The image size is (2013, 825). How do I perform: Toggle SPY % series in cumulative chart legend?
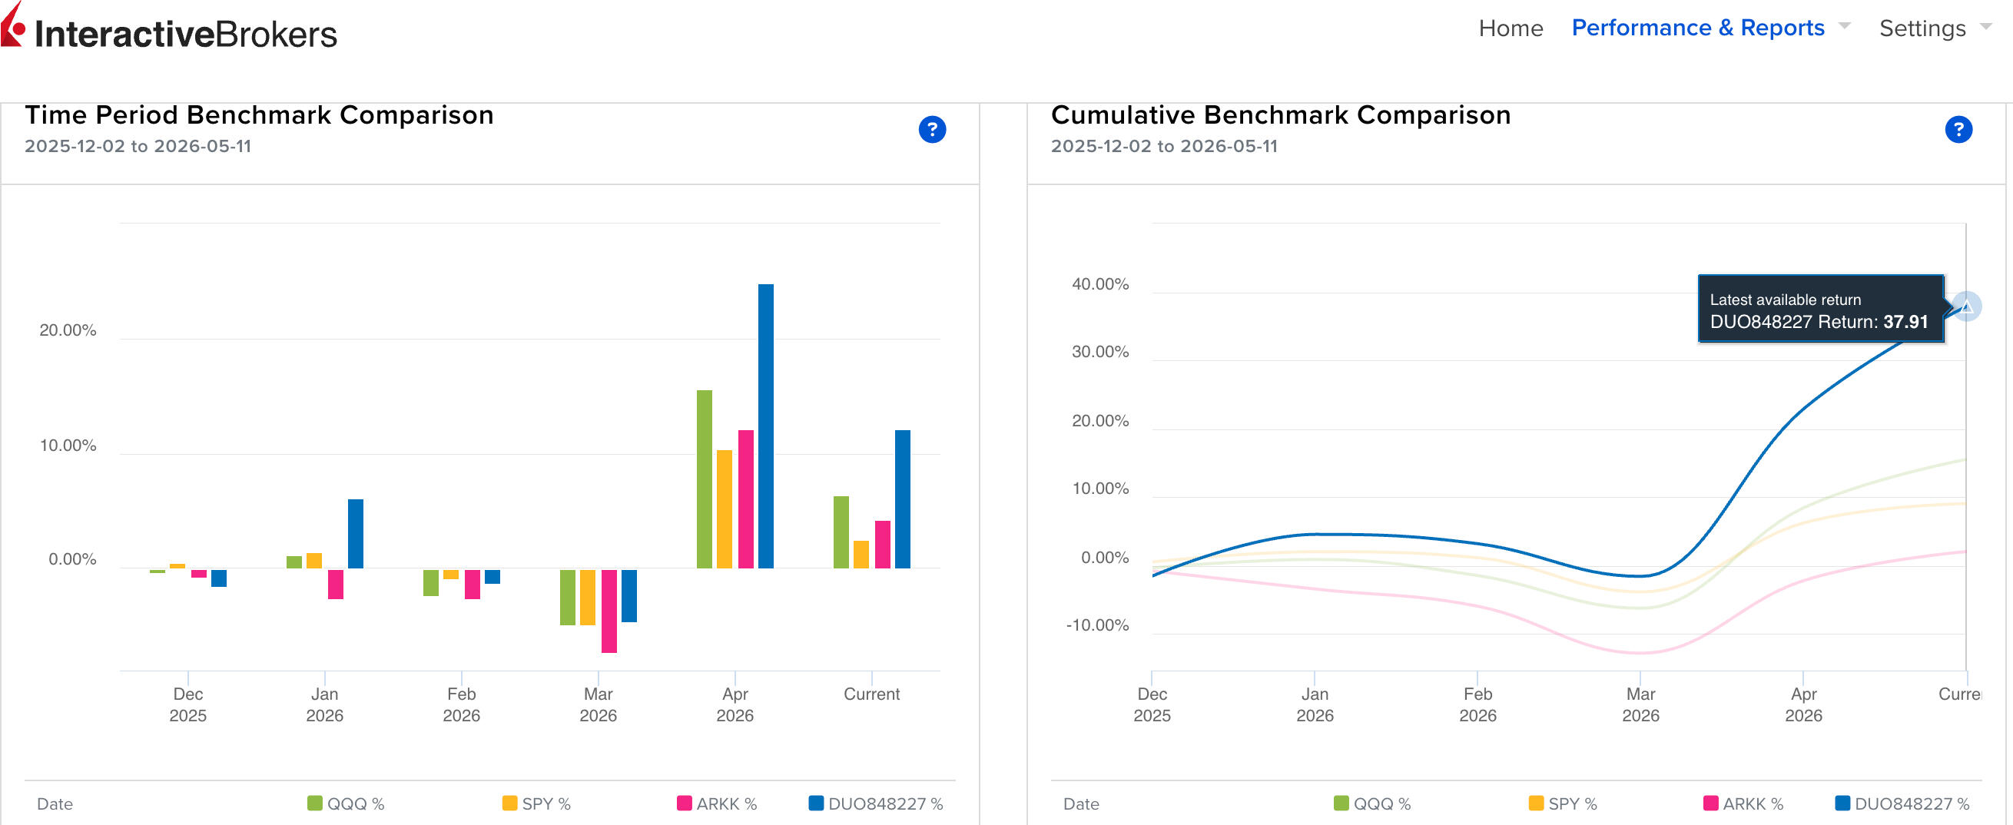[x=1562, y=803]
